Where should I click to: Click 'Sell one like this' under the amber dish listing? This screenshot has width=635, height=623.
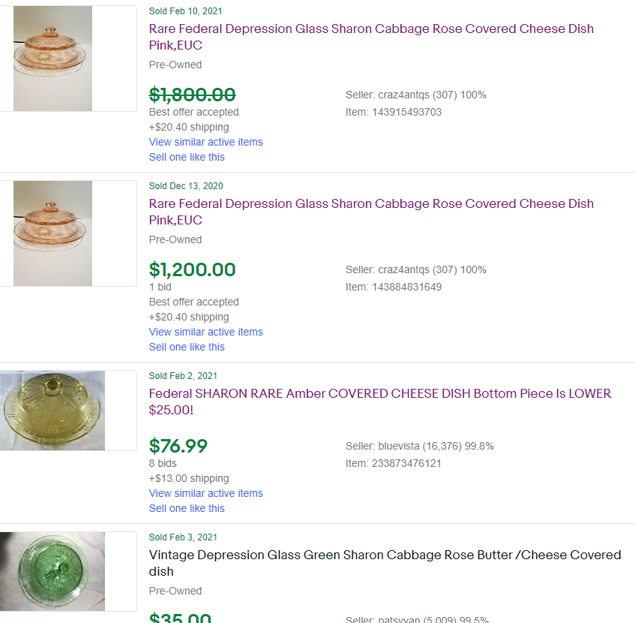187,508
